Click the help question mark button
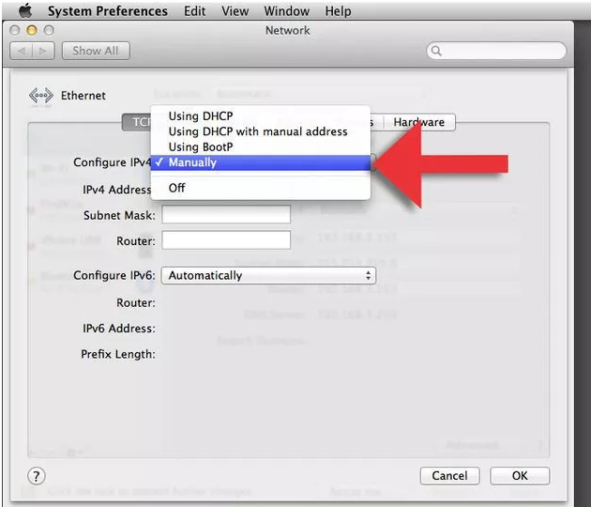The width and height of the screenshot is (591, 507). 37,476
